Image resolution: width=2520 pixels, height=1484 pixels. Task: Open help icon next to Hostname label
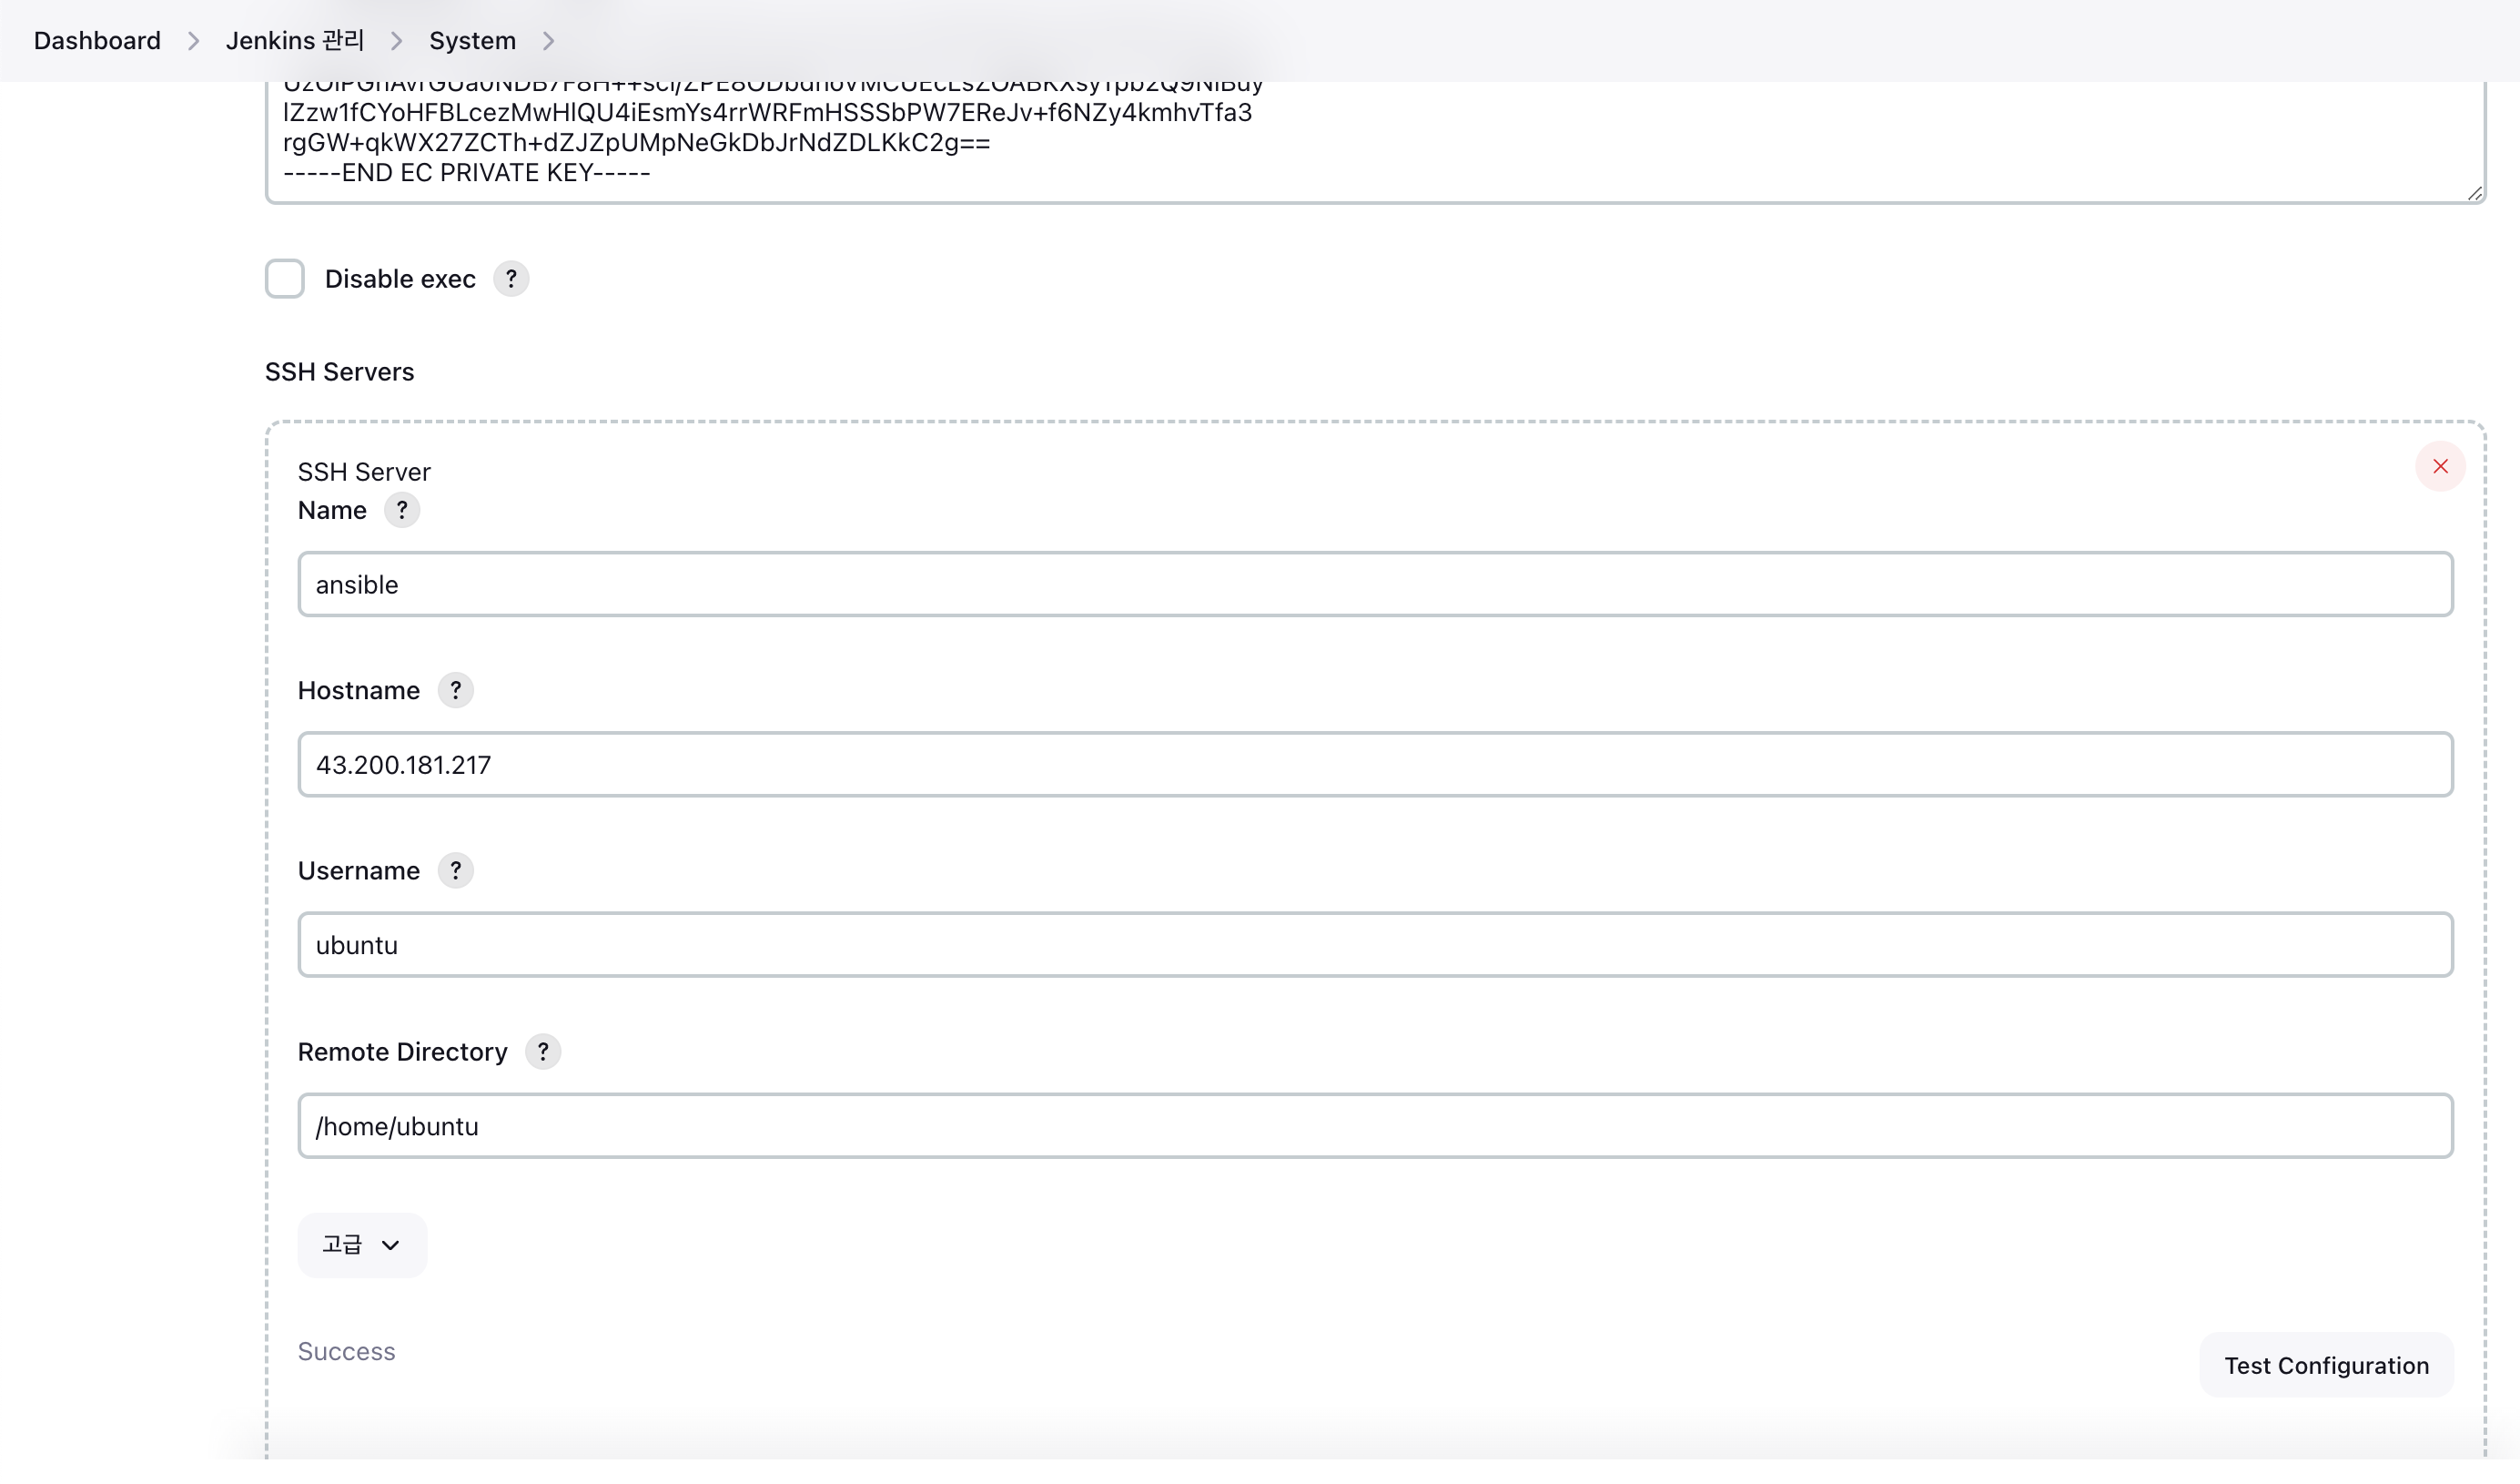[x=456, y=690]
